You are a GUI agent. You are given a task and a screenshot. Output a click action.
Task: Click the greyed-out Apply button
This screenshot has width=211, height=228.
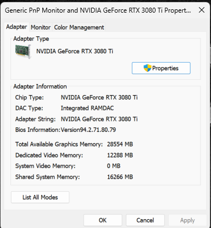click(x=187, y=220)
